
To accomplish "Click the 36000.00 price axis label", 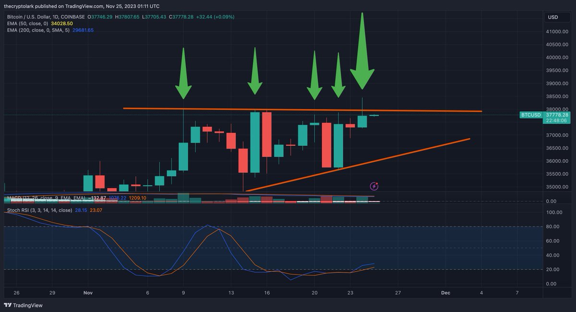I will pyautogui.click(x=558, y=161).
